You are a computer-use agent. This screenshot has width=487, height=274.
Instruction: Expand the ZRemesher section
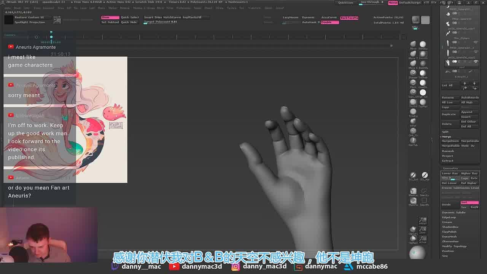tap(450, 241)
